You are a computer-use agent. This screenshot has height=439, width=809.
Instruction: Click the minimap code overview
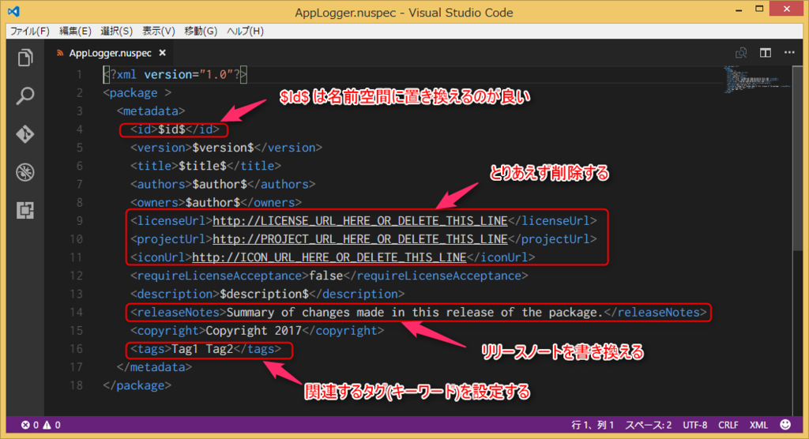pos(756,80)
